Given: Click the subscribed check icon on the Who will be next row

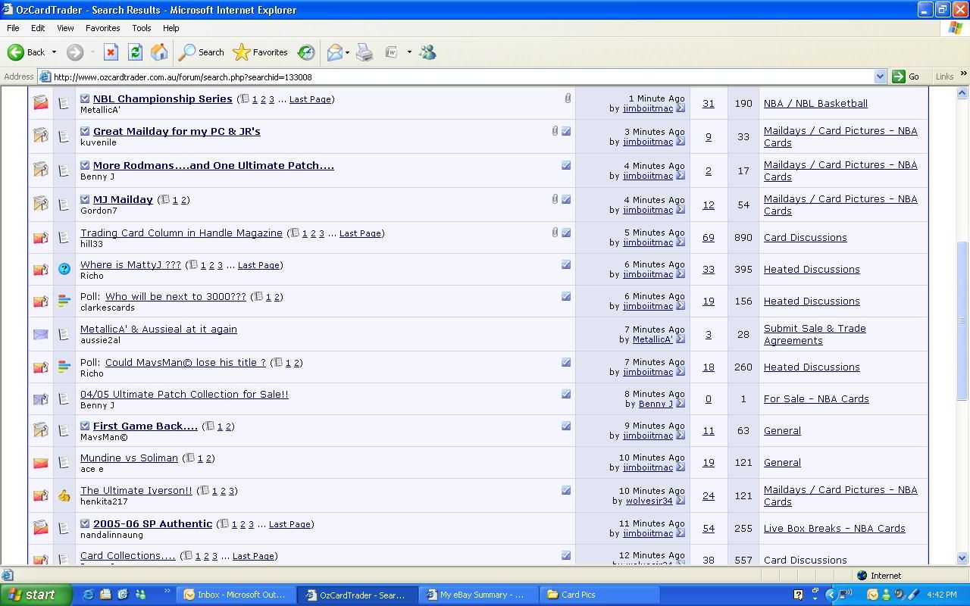Looking at the screenshot, I should click(566, 296).
